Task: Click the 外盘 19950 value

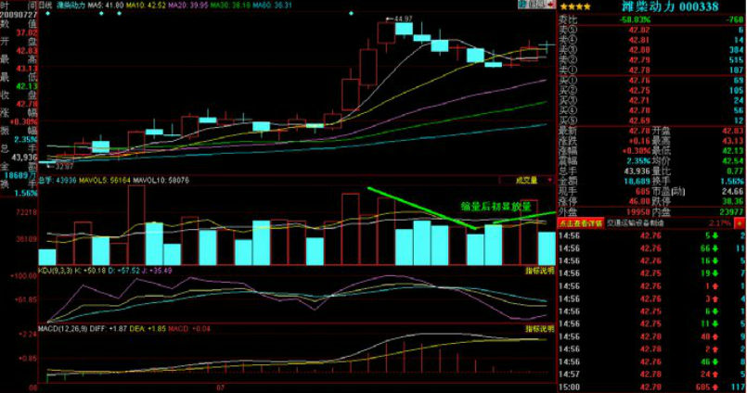Action: 639,211
